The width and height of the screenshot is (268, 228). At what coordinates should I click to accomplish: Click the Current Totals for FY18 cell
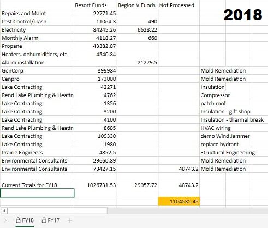[37, 185]
